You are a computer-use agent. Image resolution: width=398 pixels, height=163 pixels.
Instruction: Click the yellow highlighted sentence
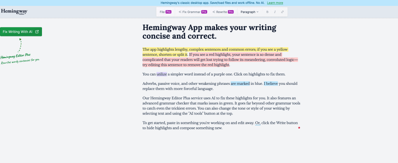(x=215, y=52)
